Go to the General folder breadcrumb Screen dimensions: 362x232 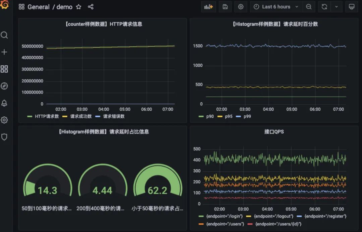(x=39, y=7)
